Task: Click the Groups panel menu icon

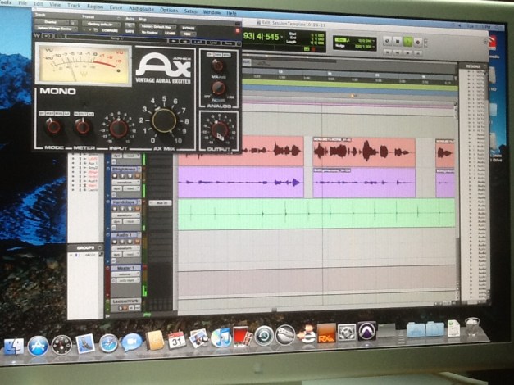Action: click(x=100, y=247)
